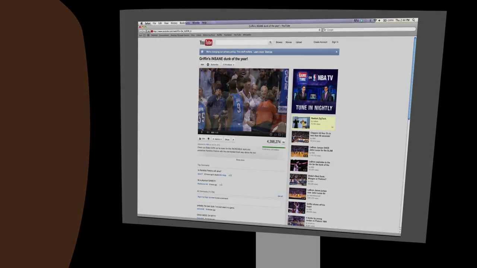Click the dislike thumbs-down icon
This screenshot has width=477, height=268.
click(x=208, y=139)
